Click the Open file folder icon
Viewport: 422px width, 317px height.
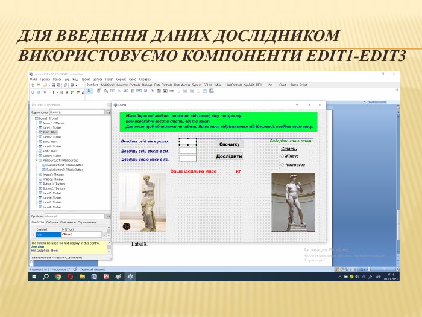[45, 85]
